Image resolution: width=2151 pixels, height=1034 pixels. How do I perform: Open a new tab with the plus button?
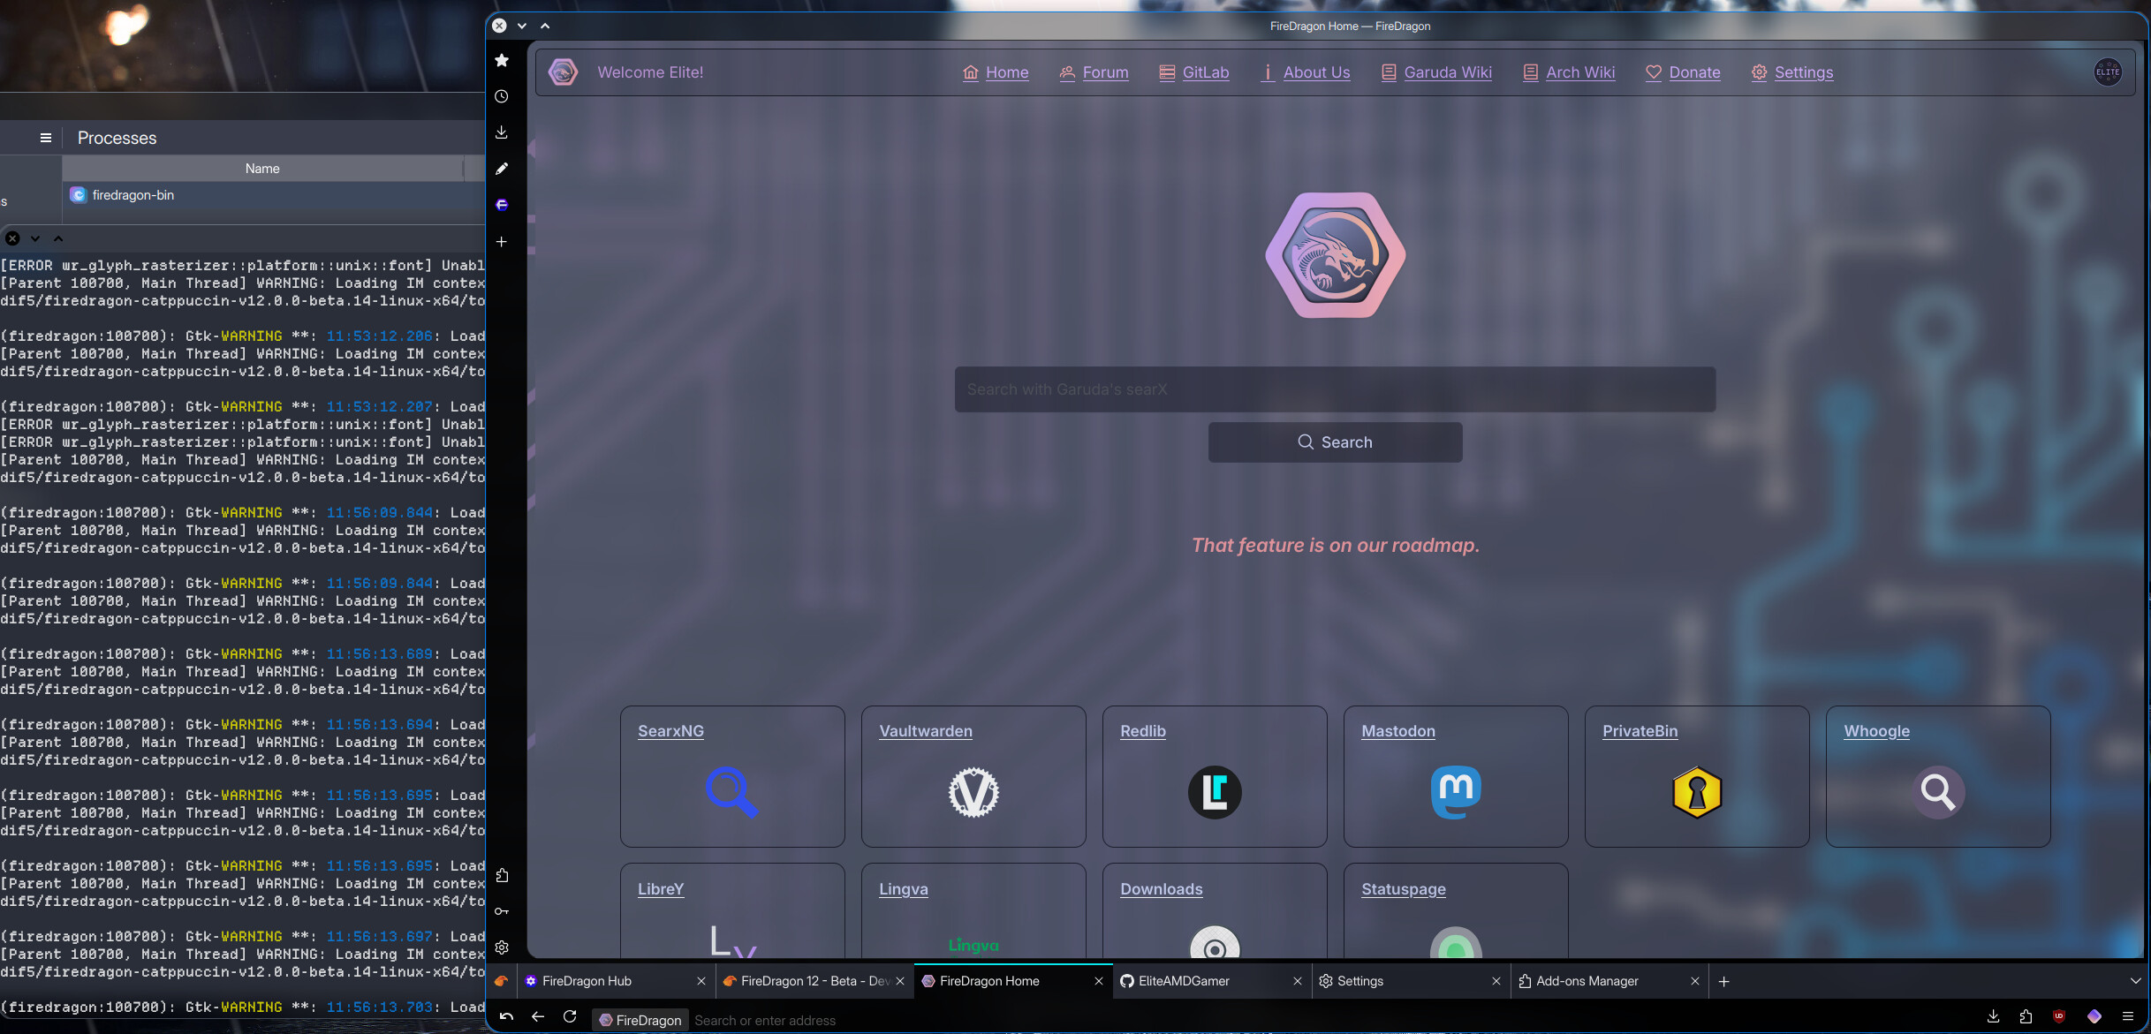tap(1723, 981)
